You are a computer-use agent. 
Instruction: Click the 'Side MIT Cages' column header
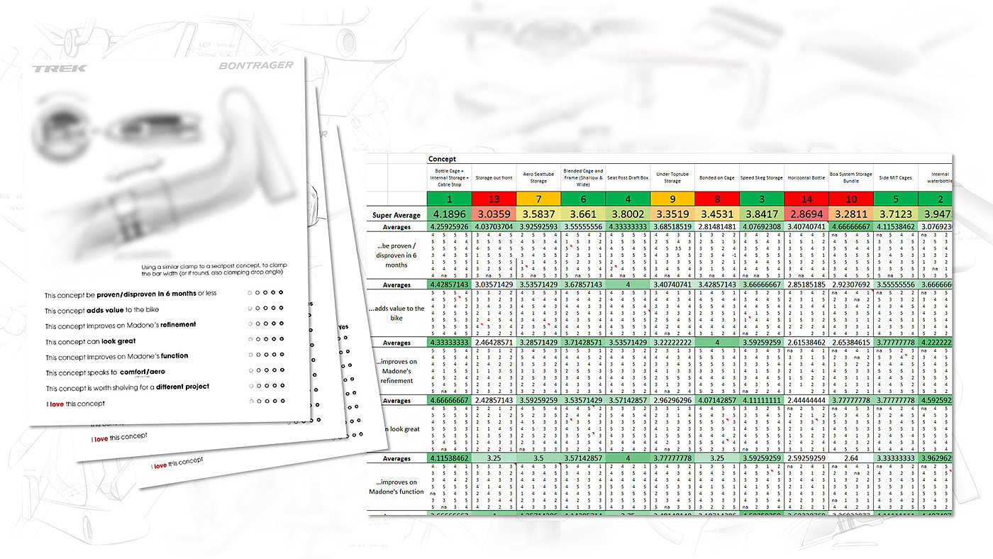pyautogui.click(x=897, y=179)
